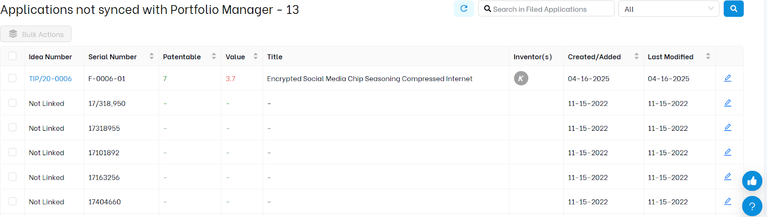Click the thumbs-up feedback button

click(x=752, y=181)
